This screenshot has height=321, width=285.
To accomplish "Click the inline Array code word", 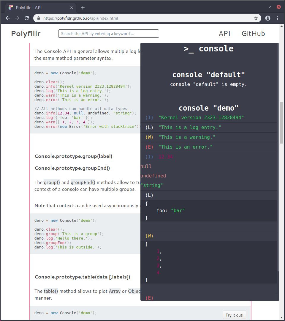I will pos(115,291).
